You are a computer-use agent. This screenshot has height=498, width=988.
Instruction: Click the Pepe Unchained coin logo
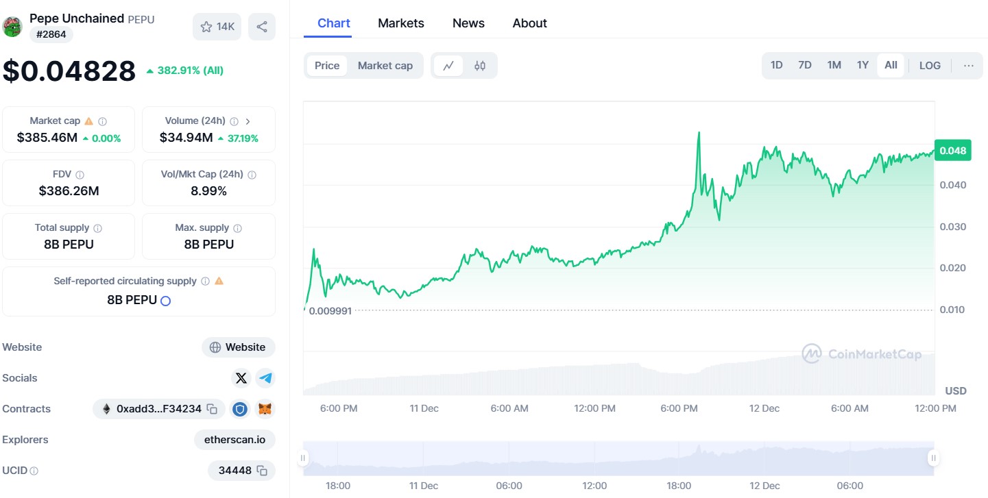click(x=12, y=27)
